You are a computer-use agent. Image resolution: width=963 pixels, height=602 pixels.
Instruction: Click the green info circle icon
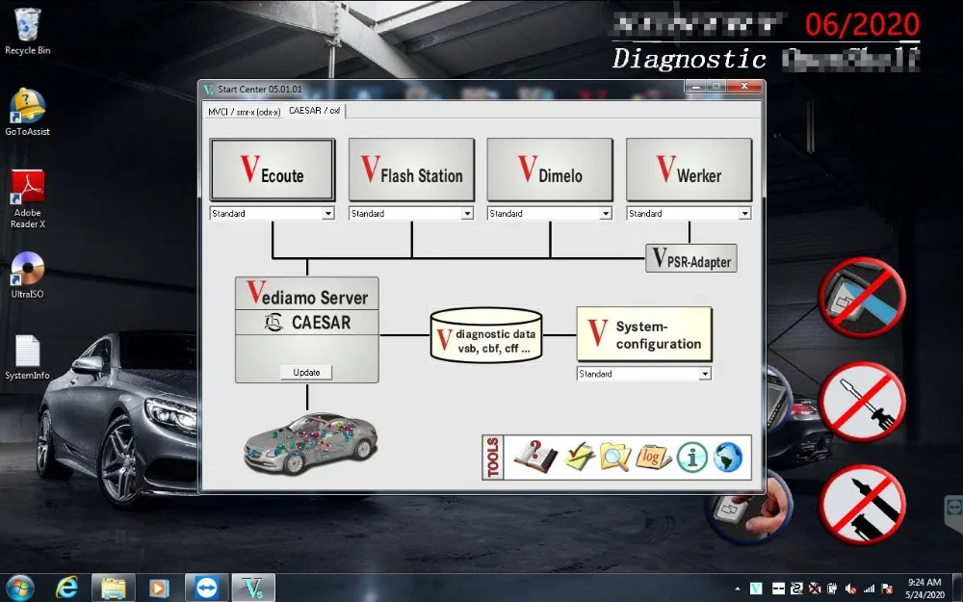pyautogui.click(x=691, y=458)
